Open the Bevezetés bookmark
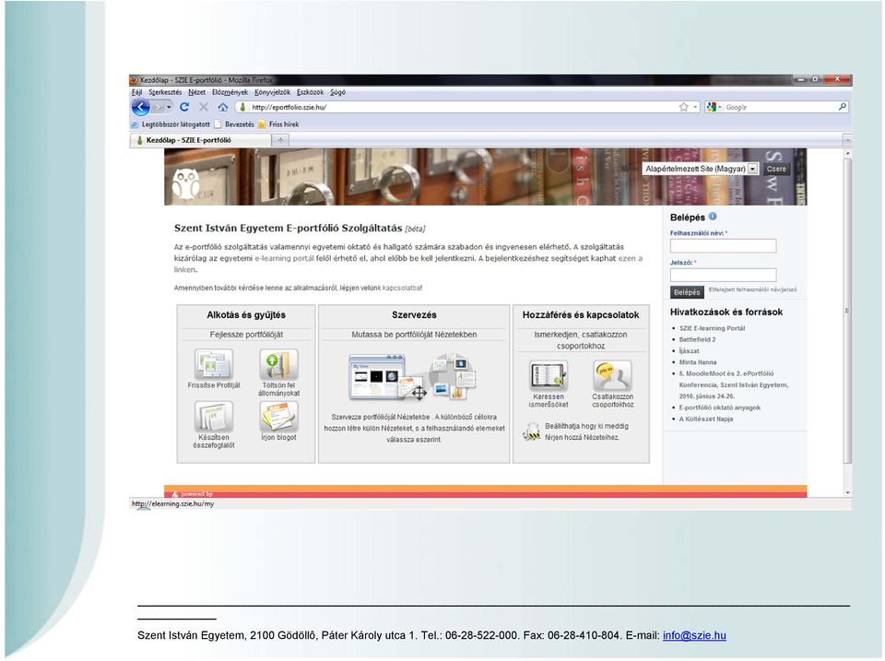This screenshot has width=885, height=661. pos(234,124)
